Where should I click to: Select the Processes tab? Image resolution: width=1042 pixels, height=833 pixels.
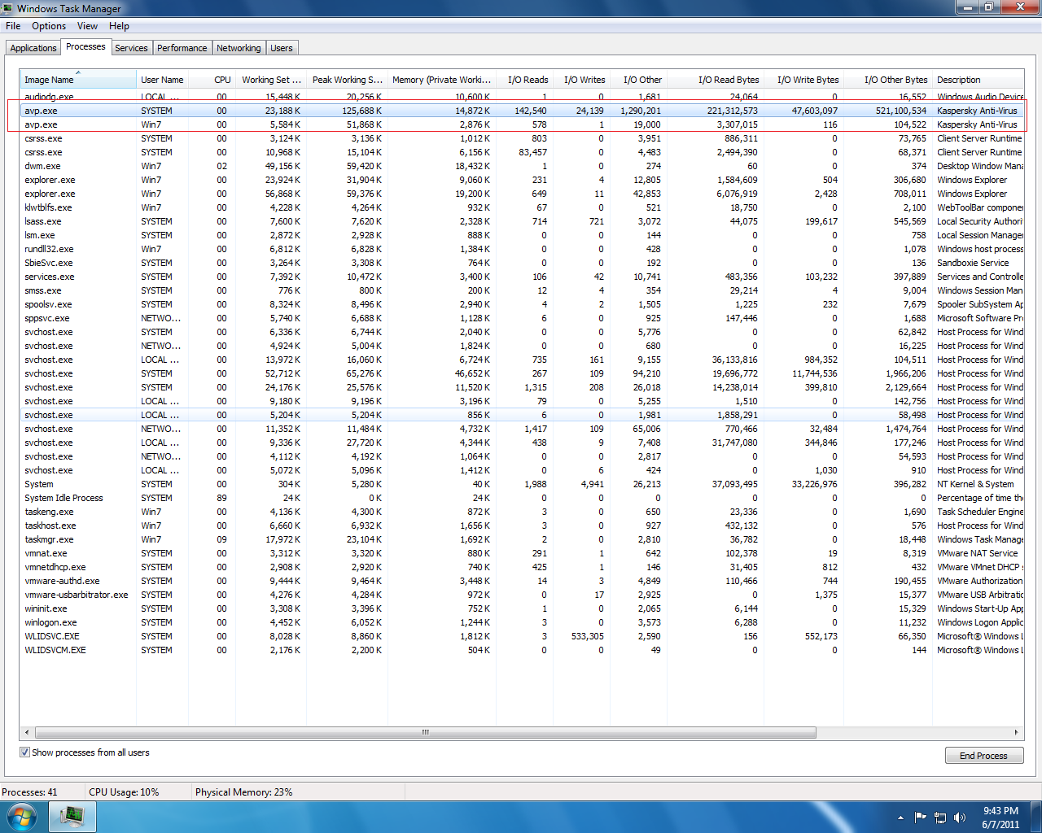85,46
